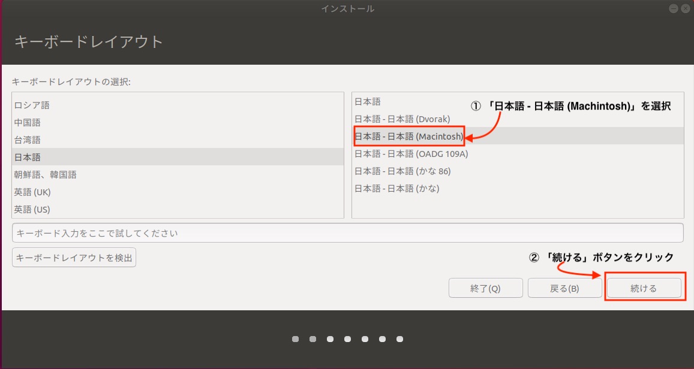694x369 pixels.
Task: Choose 日本語 - 日本語 (かな 86) layout variant
Action: [x=518, y=171]
